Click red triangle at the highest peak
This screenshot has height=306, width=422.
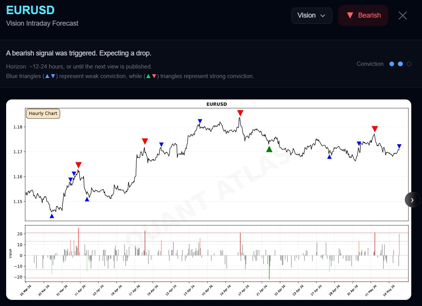[240, 113]
